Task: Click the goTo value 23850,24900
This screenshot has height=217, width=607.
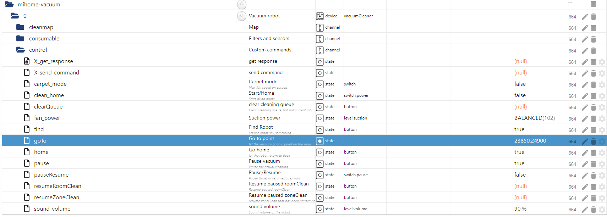Action: click(x=530, y=141)
